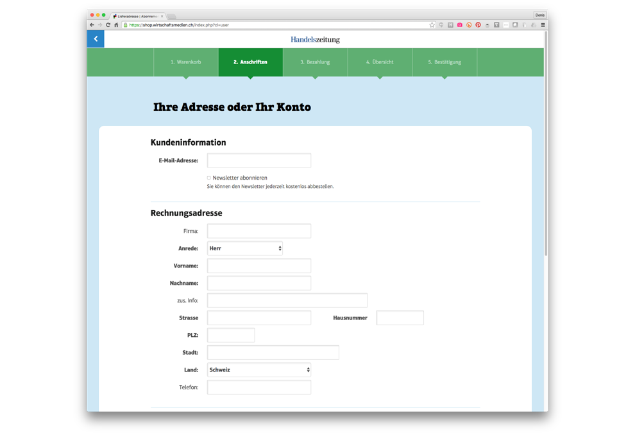The height and width of the screenshot is (435, 635).
Task: Click the Strasse input field
Action: (259, 318)
